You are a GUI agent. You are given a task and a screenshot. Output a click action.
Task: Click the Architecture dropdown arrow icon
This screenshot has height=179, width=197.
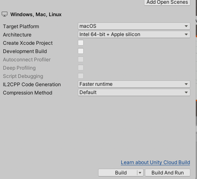coord(186,34)
